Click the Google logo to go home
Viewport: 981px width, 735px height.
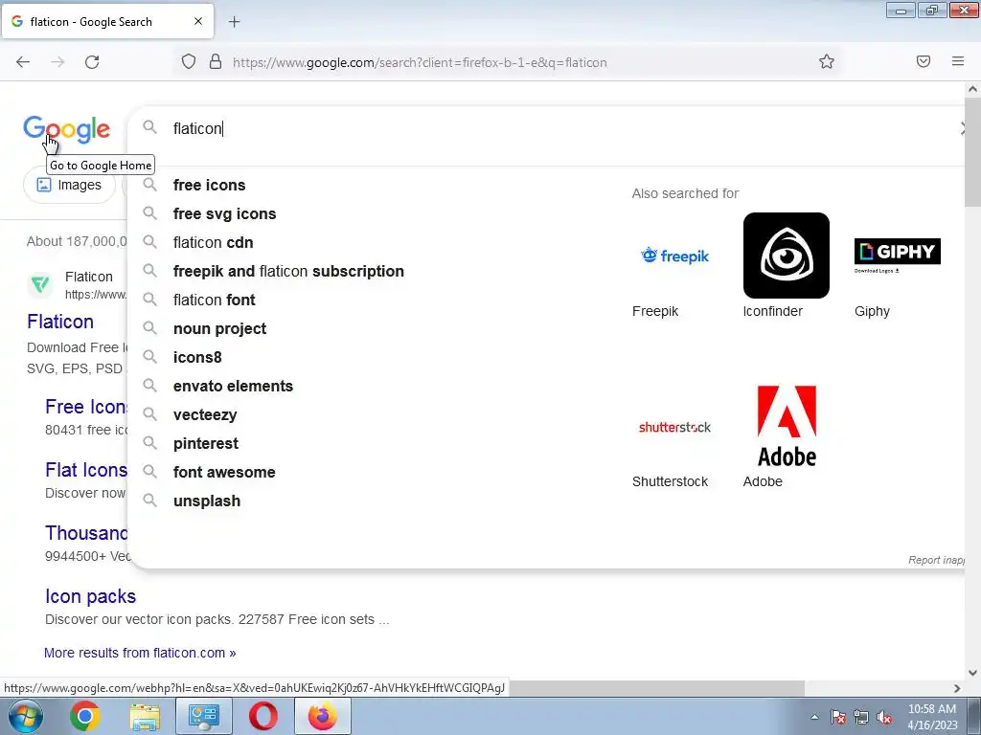(66, 130)
